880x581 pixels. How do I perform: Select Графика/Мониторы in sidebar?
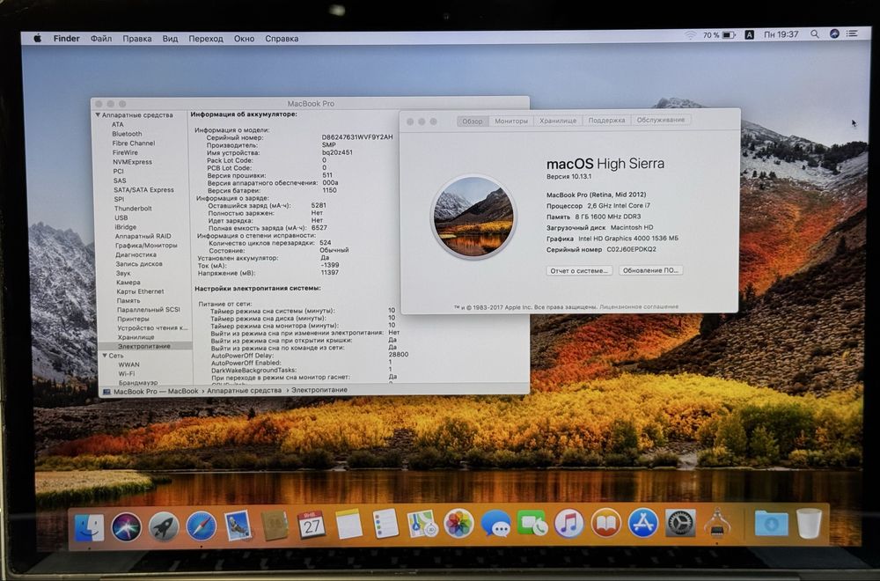(146, 246)
